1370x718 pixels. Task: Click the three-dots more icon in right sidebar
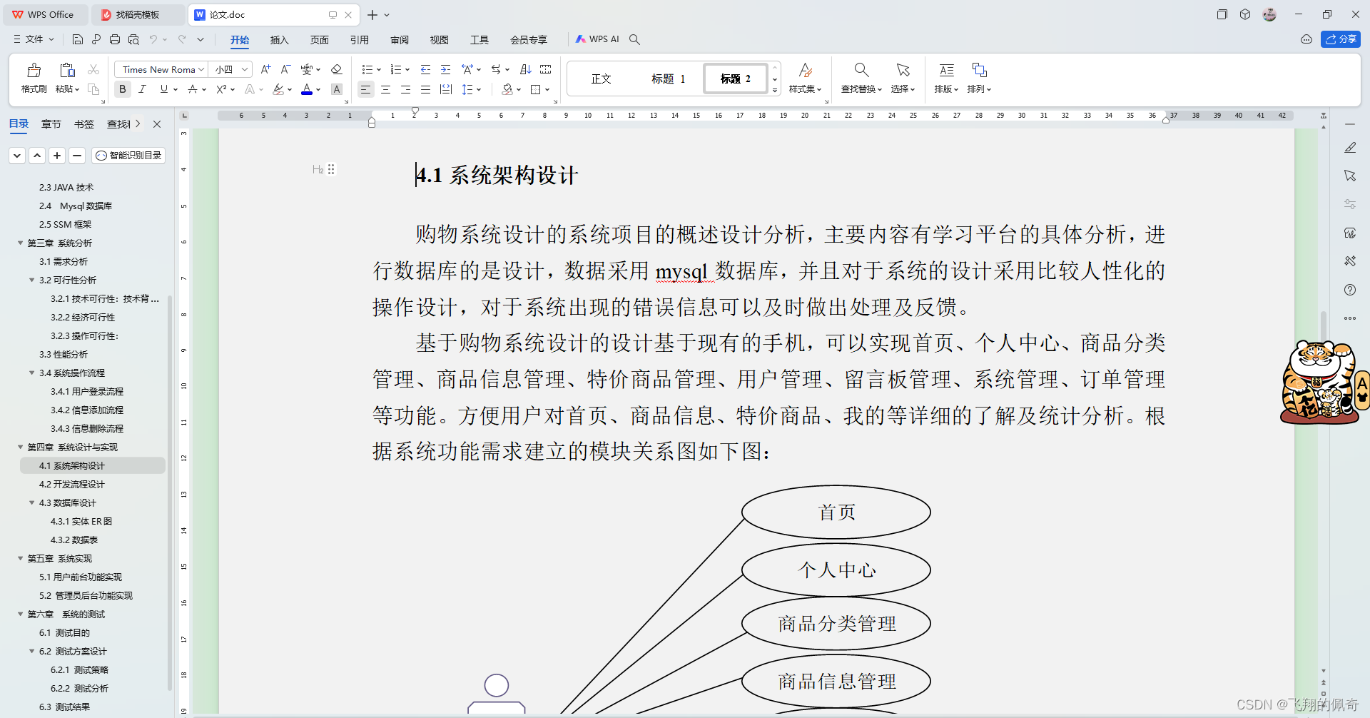click(1350, 318)
